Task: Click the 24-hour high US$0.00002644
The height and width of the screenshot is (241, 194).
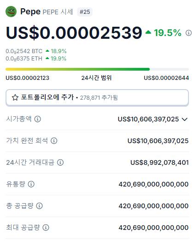Action: click(166, 78)
